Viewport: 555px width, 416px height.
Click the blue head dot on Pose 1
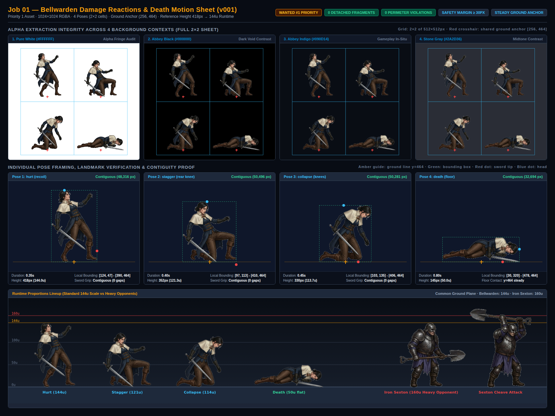64,190
